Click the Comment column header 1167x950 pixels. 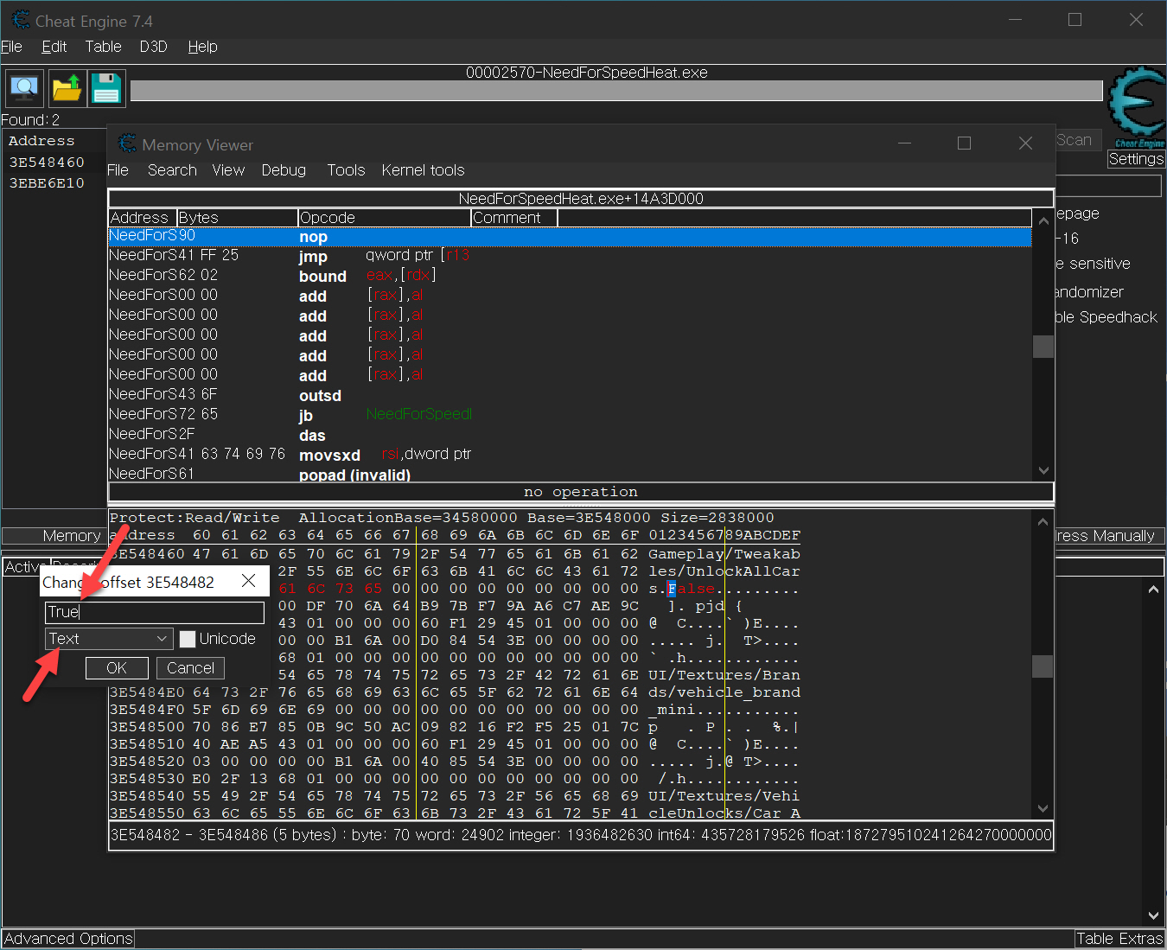pyautogui.click(x=513, y=218)
